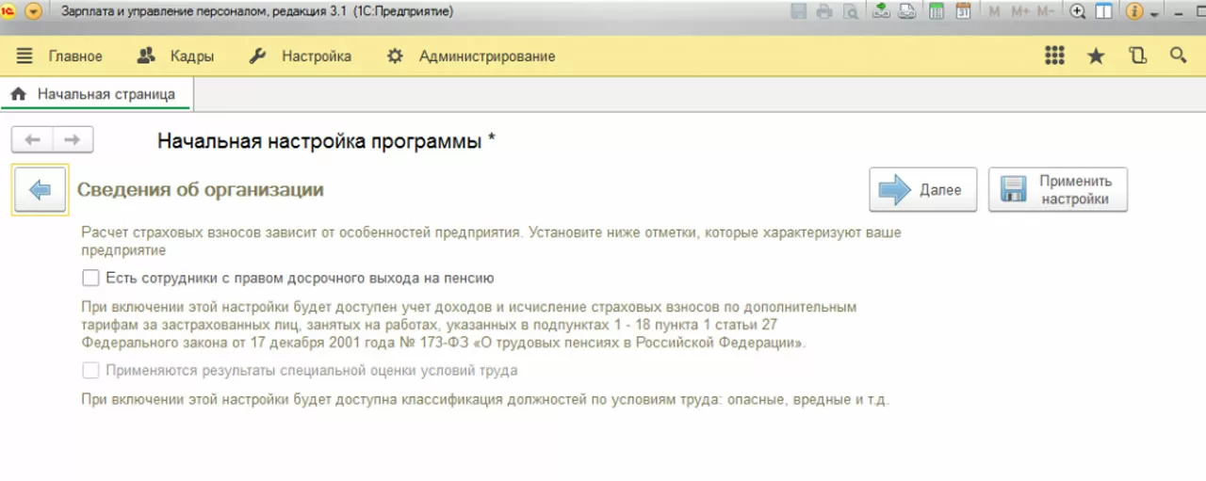The image size is (1206, 481).
Task: Open Favorites star icon
Action: coord(1096,56)
